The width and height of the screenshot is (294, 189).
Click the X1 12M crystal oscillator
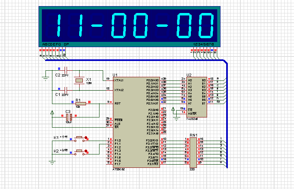click(79, 80)
